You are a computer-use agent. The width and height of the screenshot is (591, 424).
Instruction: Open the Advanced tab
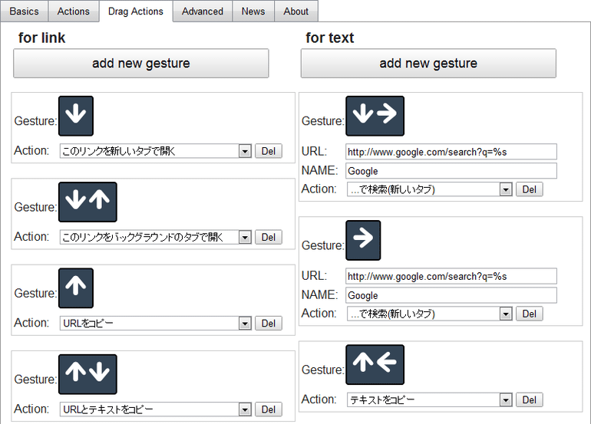click(x=203, y=12)
